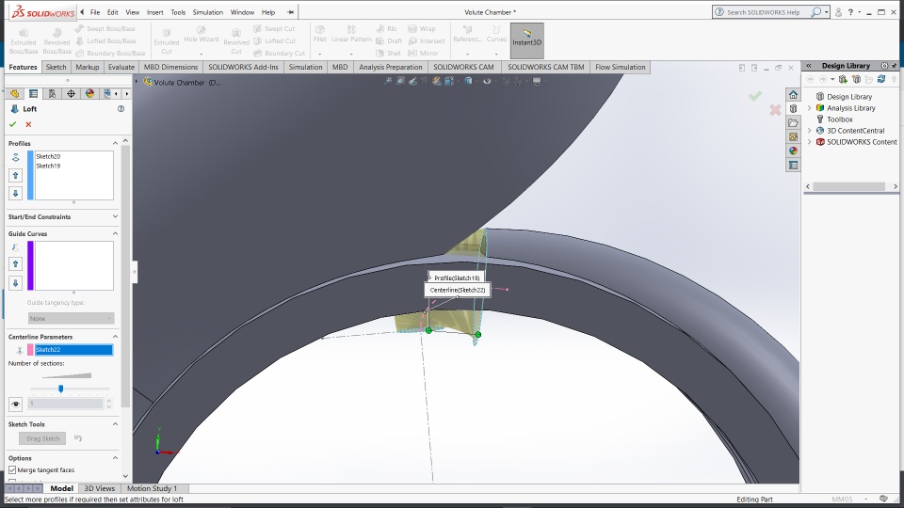Collapse the Profiles section
Screen dimensions: 904x508
[115, 143]
